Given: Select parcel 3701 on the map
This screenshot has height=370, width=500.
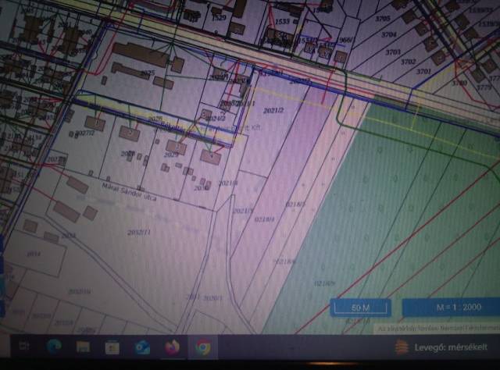Looking at the screenshot, I should pyautogui.click(x=423, y=71).
